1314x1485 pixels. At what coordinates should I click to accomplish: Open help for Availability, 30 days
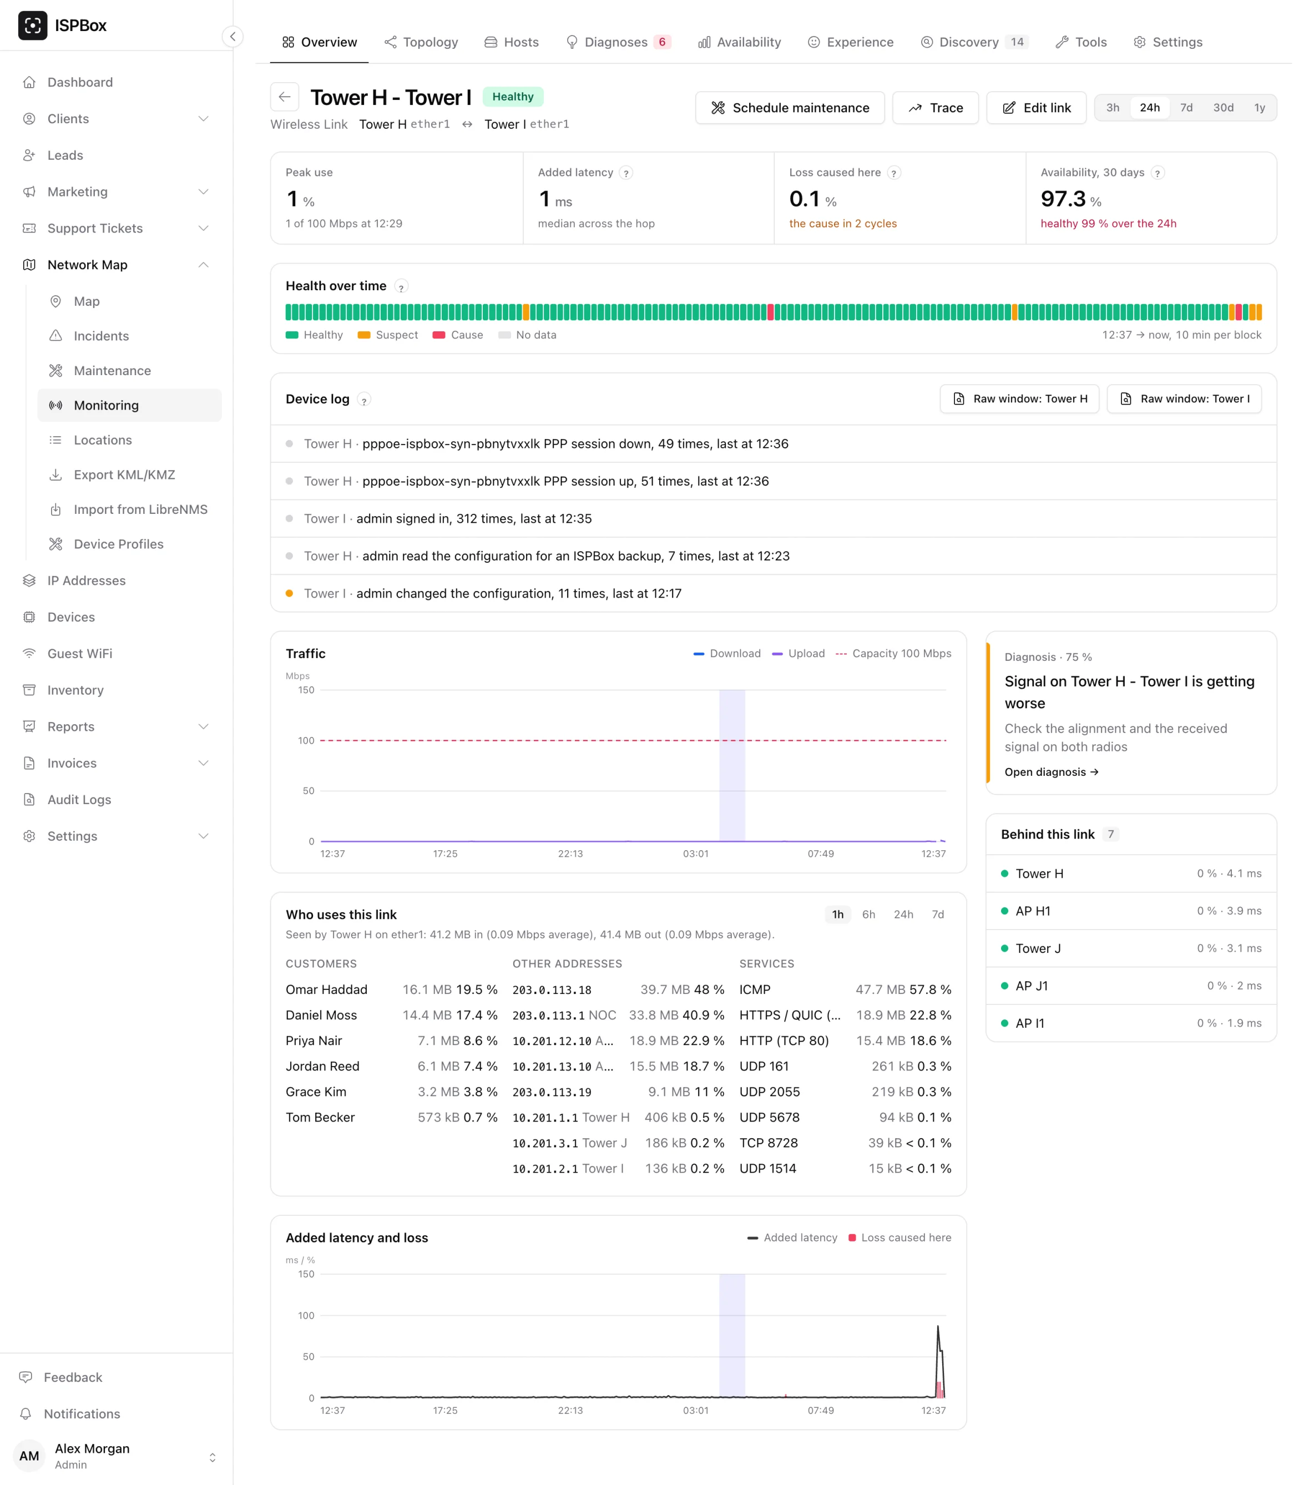pyautogui.click(x=1158, y=173)
